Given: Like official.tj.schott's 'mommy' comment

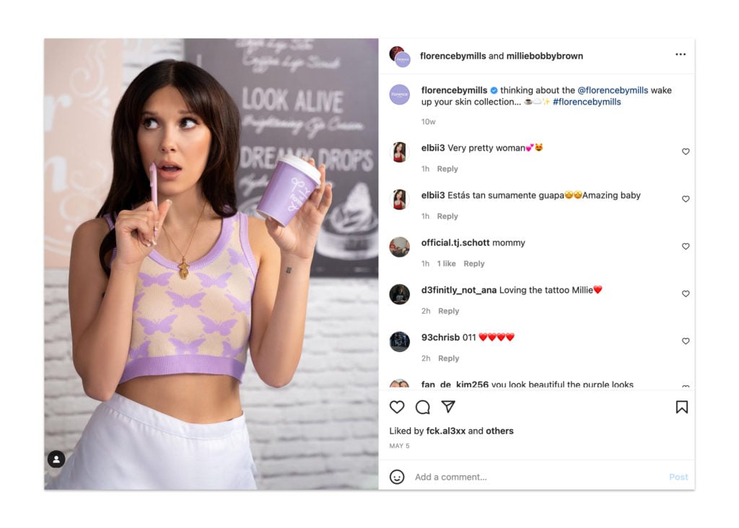Looking at the screenshot, I should (686, 247).
